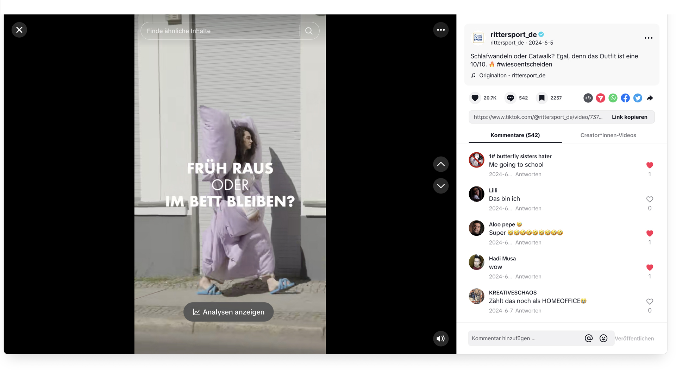676x380 pixels.
Task: Open more sharing options via arrow icon
Action: (650, 98)
